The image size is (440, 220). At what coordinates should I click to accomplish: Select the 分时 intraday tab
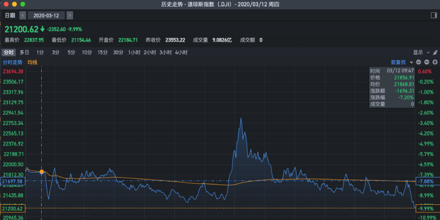8,52
